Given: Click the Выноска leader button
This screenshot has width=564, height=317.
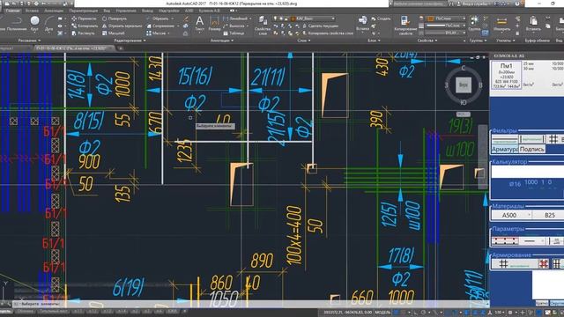Looking at the screenshot, I should [235, 26].
